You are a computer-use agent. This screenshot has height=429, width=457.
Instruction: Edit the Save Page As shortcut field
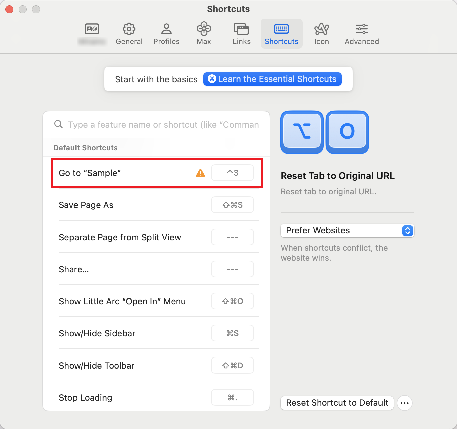coord(232,205)
